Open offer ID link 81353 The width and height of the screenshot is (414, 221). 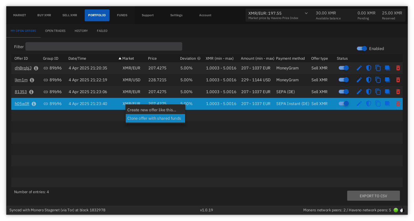tap(21, 92)
